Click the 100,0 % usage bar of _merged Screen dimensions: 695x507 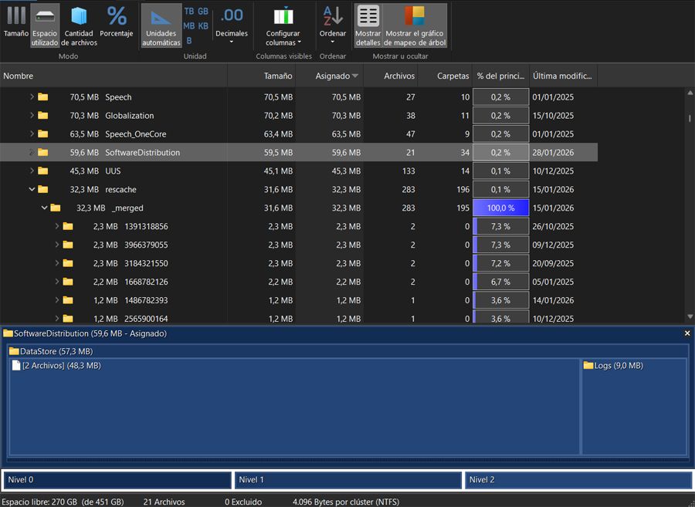(x=500, y=208)
